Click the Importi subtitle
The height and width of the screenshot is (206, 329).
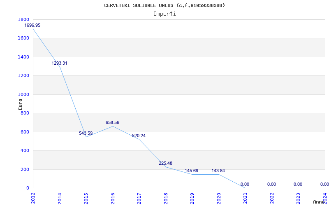click(x=164, y=14)
